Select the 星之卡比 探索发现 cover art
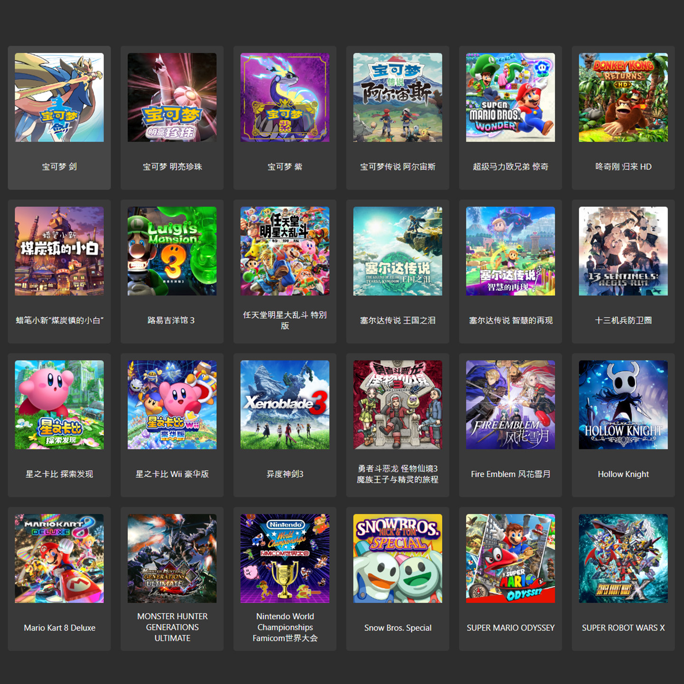Viewport: 684px width, 684px height. click(x=59, y=405)
